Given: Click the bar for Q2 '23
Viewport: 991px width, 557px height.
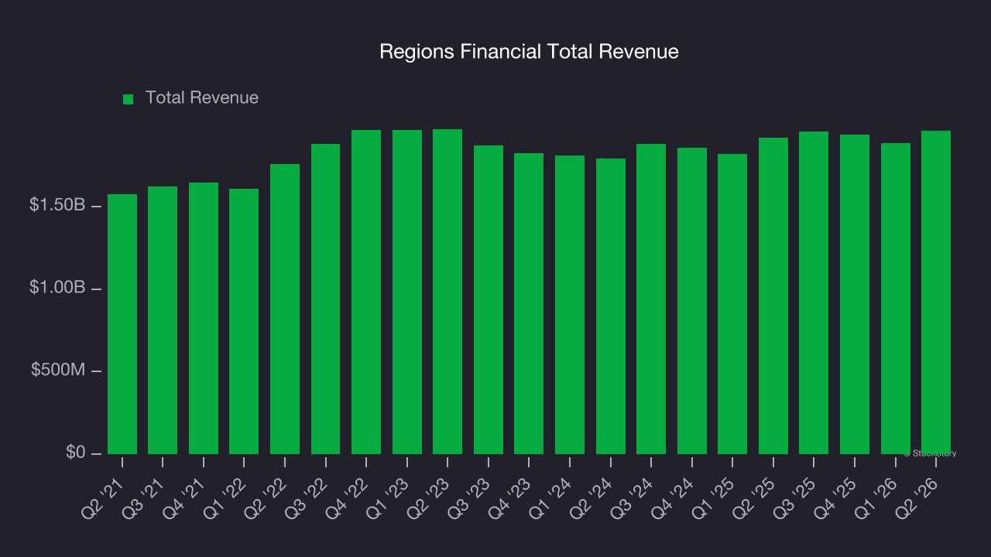Looking at the screenshot, I should tap(447, 292).
